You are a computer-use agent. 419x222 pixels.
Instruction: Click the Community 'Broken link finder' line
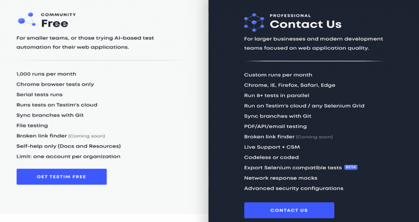tap(61, 136)
